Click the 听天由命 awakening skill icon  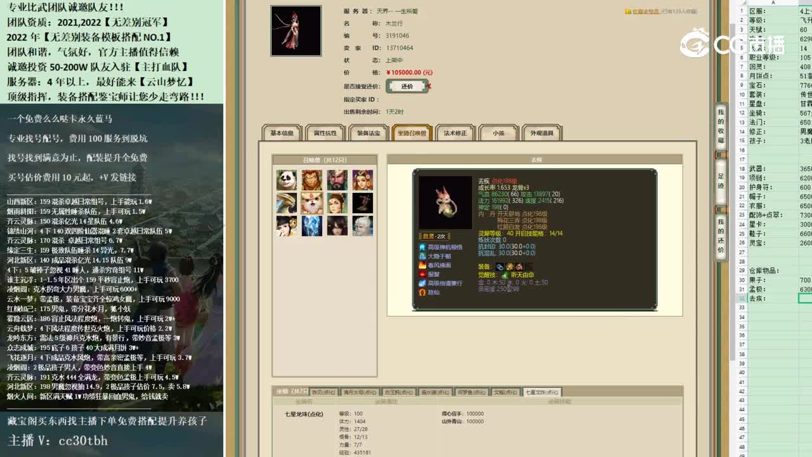pos(506,275)
